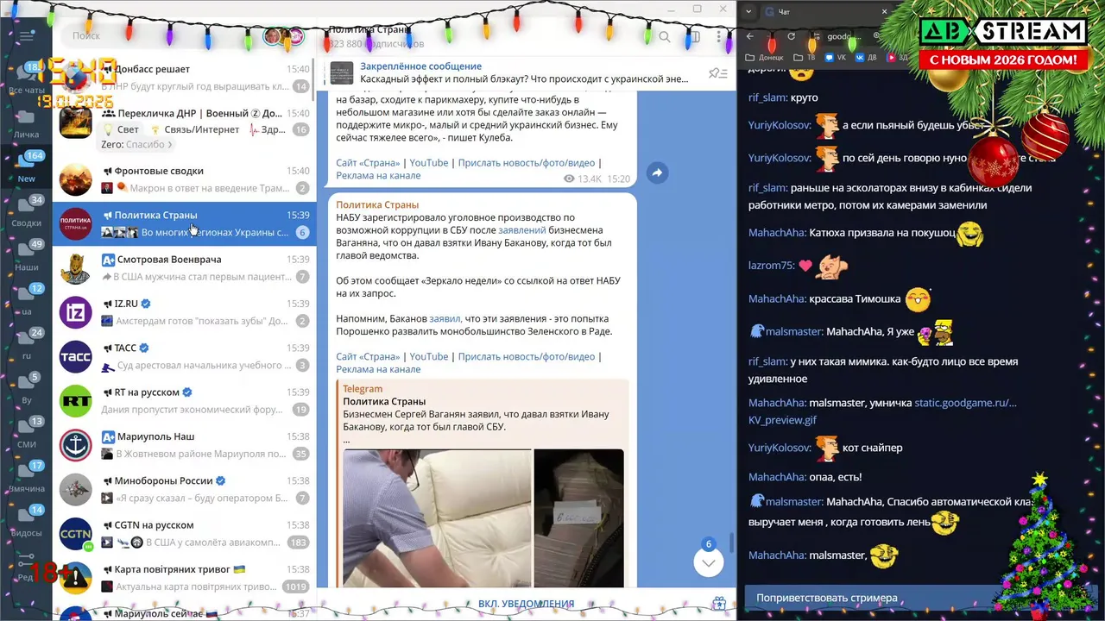
Task: Switch to the Личка folder
Action: click(x=26, y=125)
